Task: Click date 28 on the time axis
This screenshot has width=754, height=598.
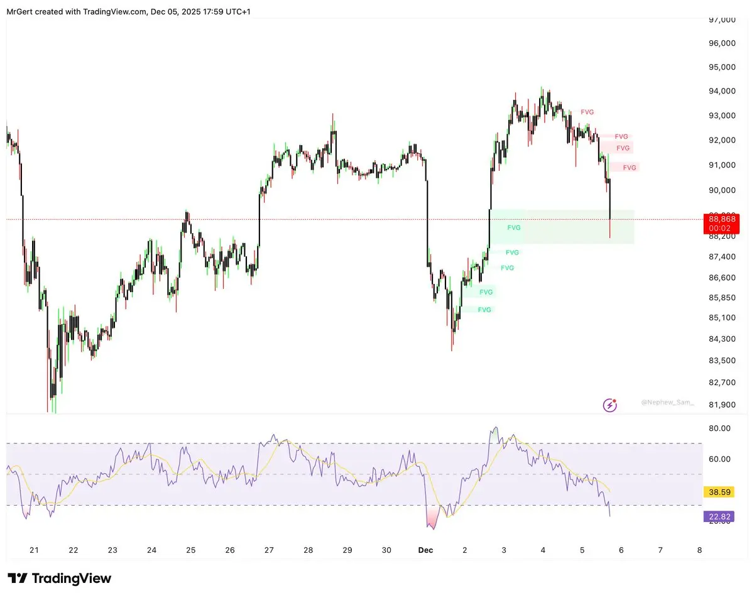Action: click(x=308, y=550)
